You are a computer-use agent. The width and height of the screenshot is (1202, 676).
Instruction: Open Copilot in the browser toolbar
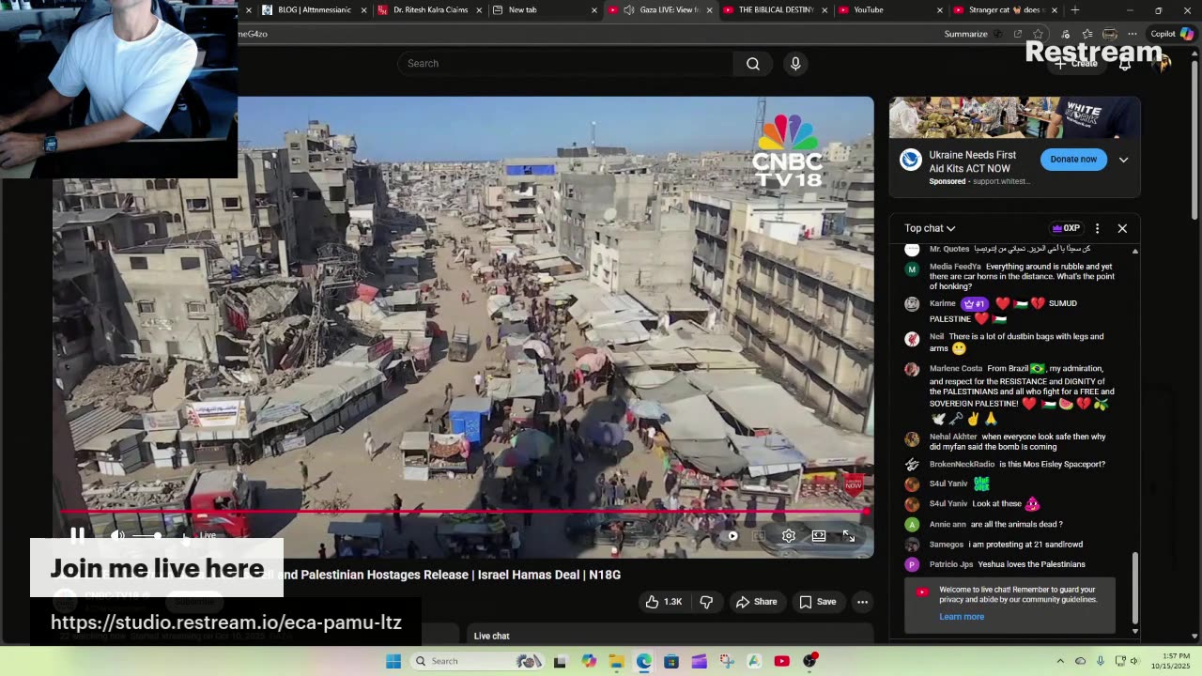pos(1172,34)
